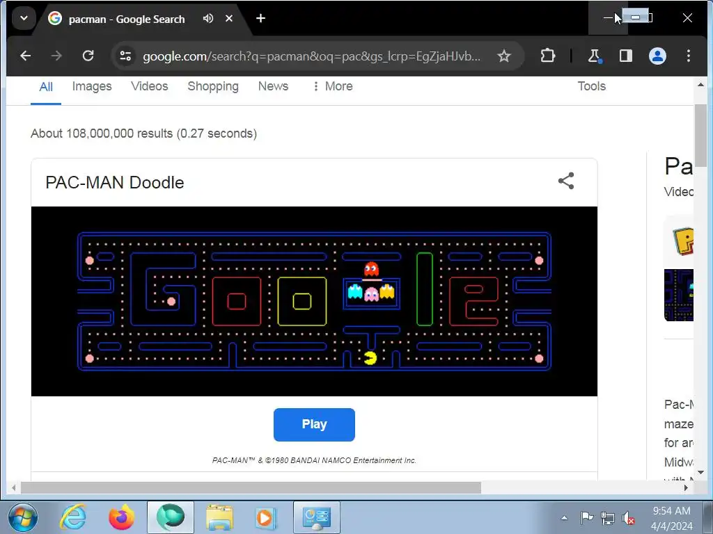Open a new tab with plus button
The width and height of the screenshot is (713, 534).
pos(260,18)
